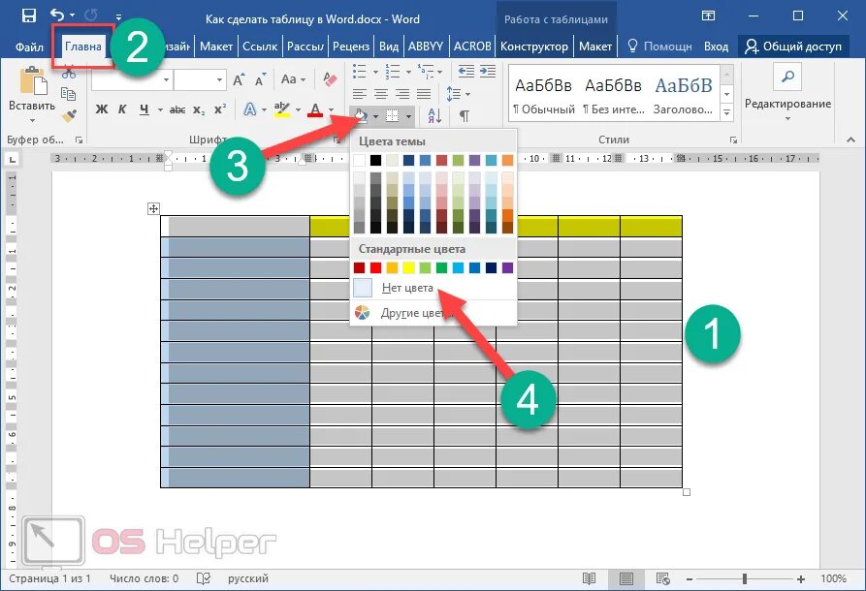Apply the Обычный style
This screenshot has width=866, height=591.
click(544, 94)
